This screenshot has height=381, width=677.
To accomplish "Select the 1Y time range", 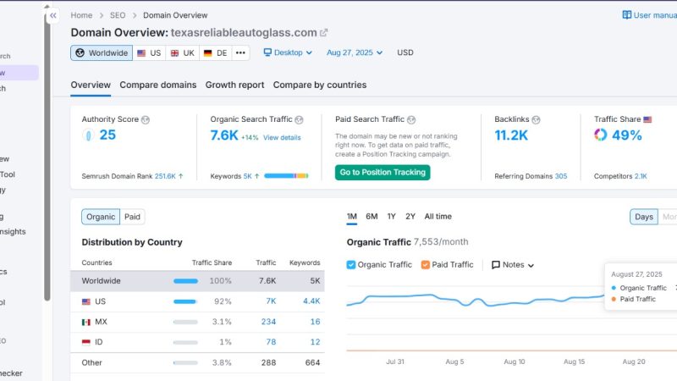I will (x=391, y=217).
